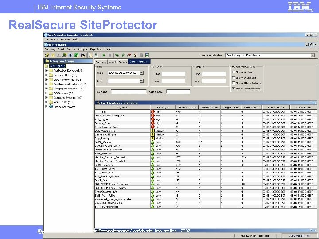This screenshot has height=239, width=319.
Task: Uncheck the Show Uncategorized checkbox
Action: click(x=233, y=89)
